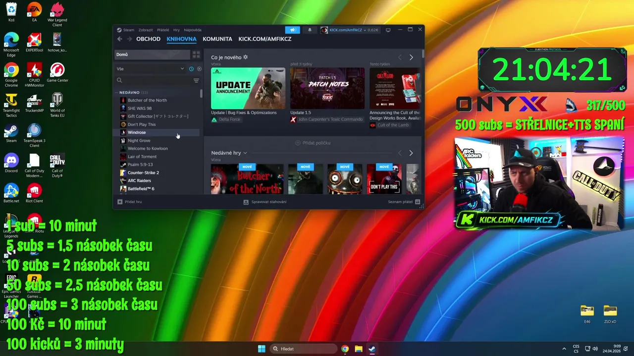This screenshot has width=634, height=356.
Task: Click 'Přidat poličku' add shelf button
Action: (313, 143)
